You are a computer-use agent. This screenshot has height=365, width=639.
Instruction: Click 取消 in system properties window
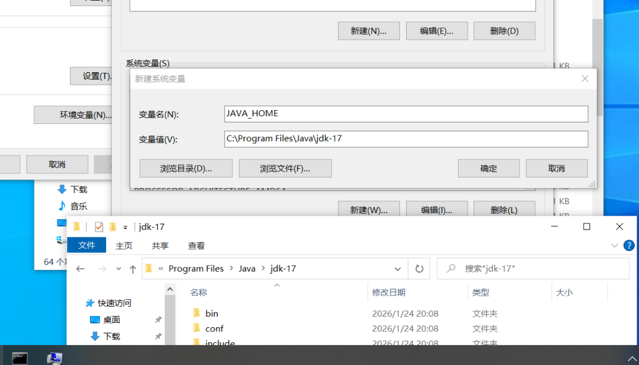tap(57, 164)
